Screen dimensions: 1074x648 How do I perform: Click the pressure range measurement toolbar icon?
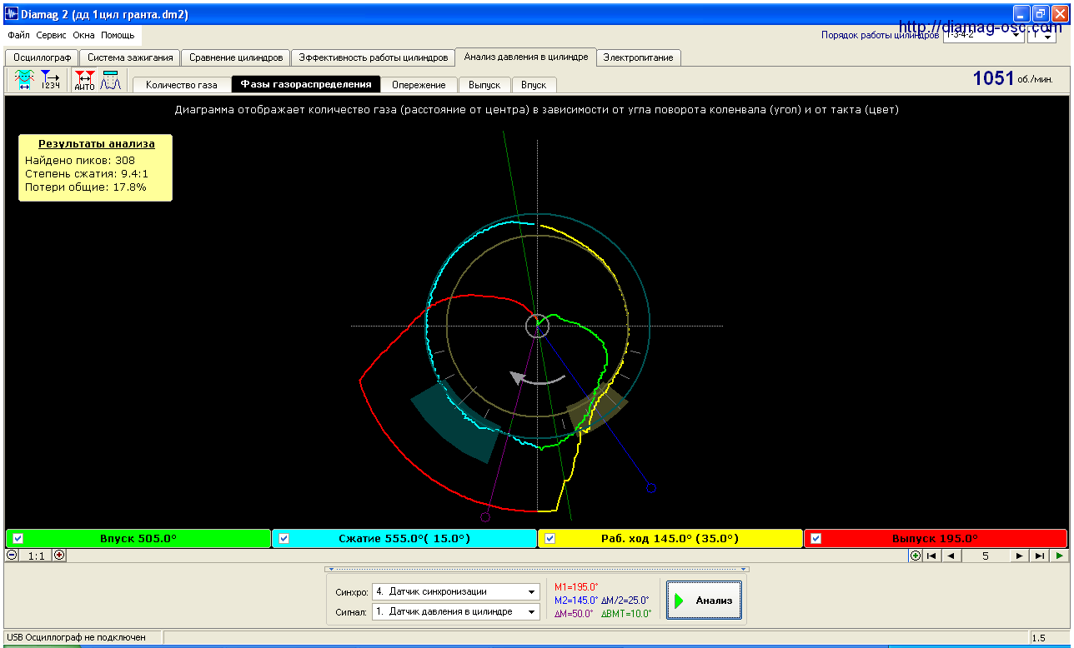click(x=23, y=81)
